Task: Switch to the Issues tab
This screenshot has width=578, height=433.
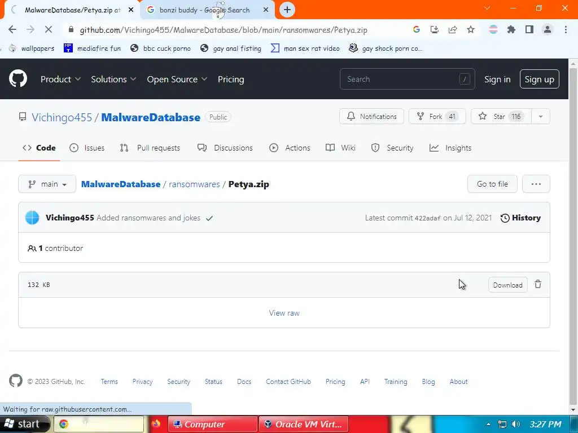Action: pyautogui.click(x=87, y=148)
